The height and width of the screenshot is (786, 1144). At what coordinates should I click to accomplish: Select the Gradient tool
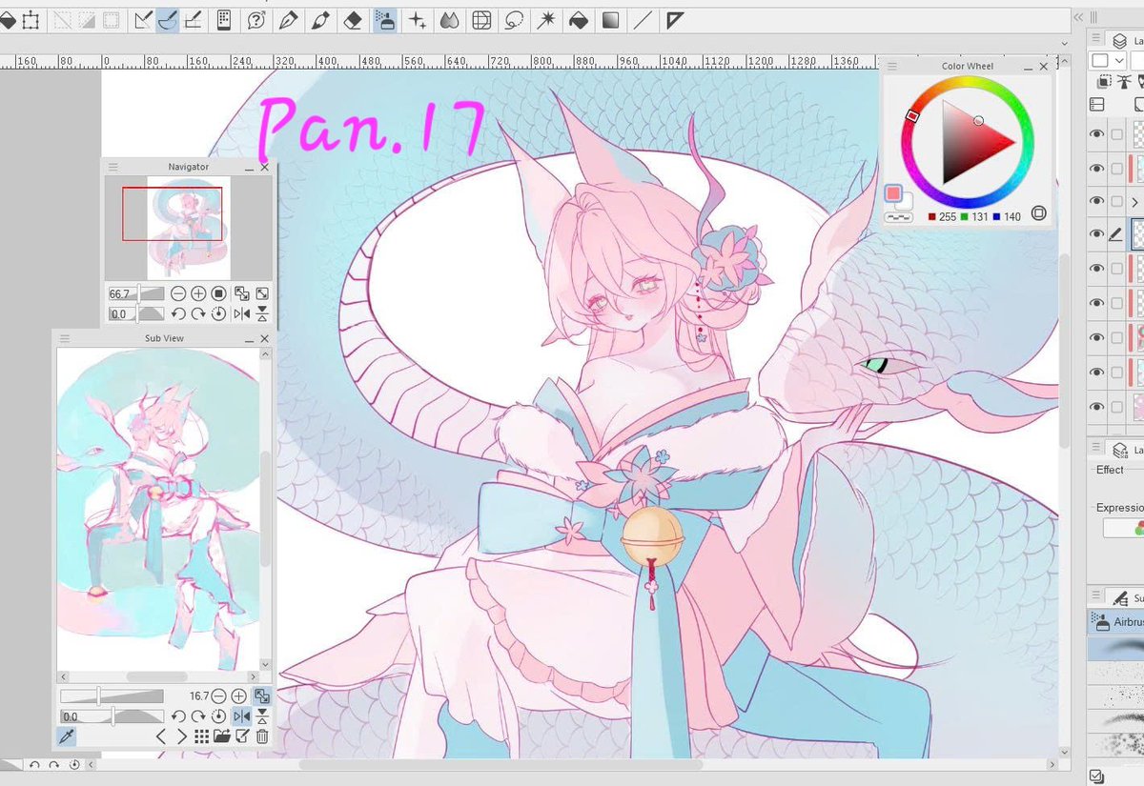(610, 20)
